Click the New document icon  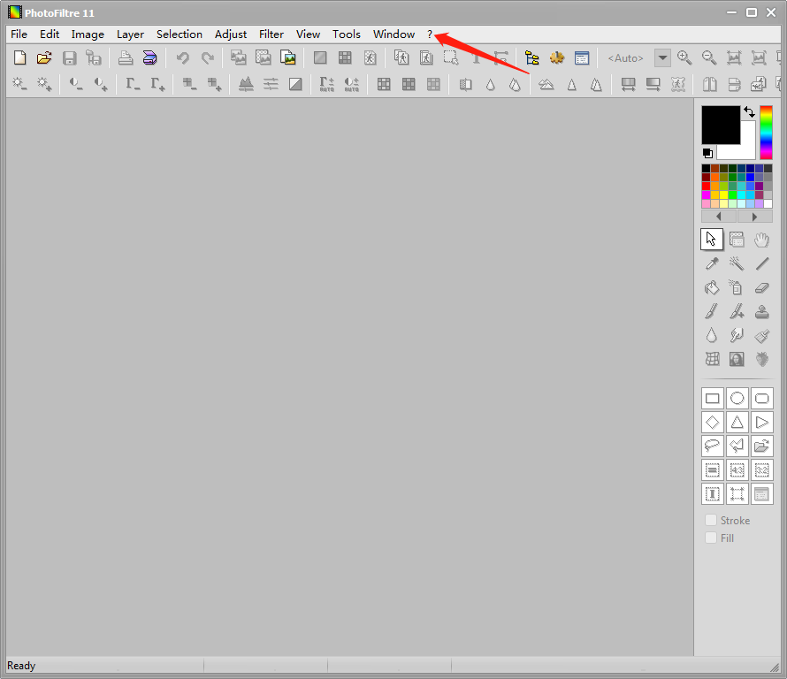pyautogui.click(x=19, y=57)
